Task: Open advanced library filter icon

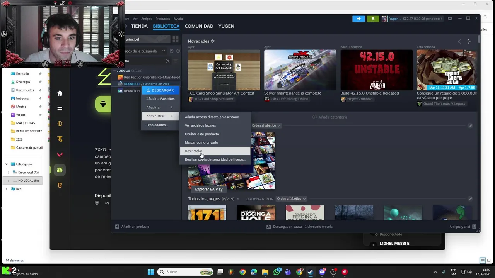Action: coord(176,61)
